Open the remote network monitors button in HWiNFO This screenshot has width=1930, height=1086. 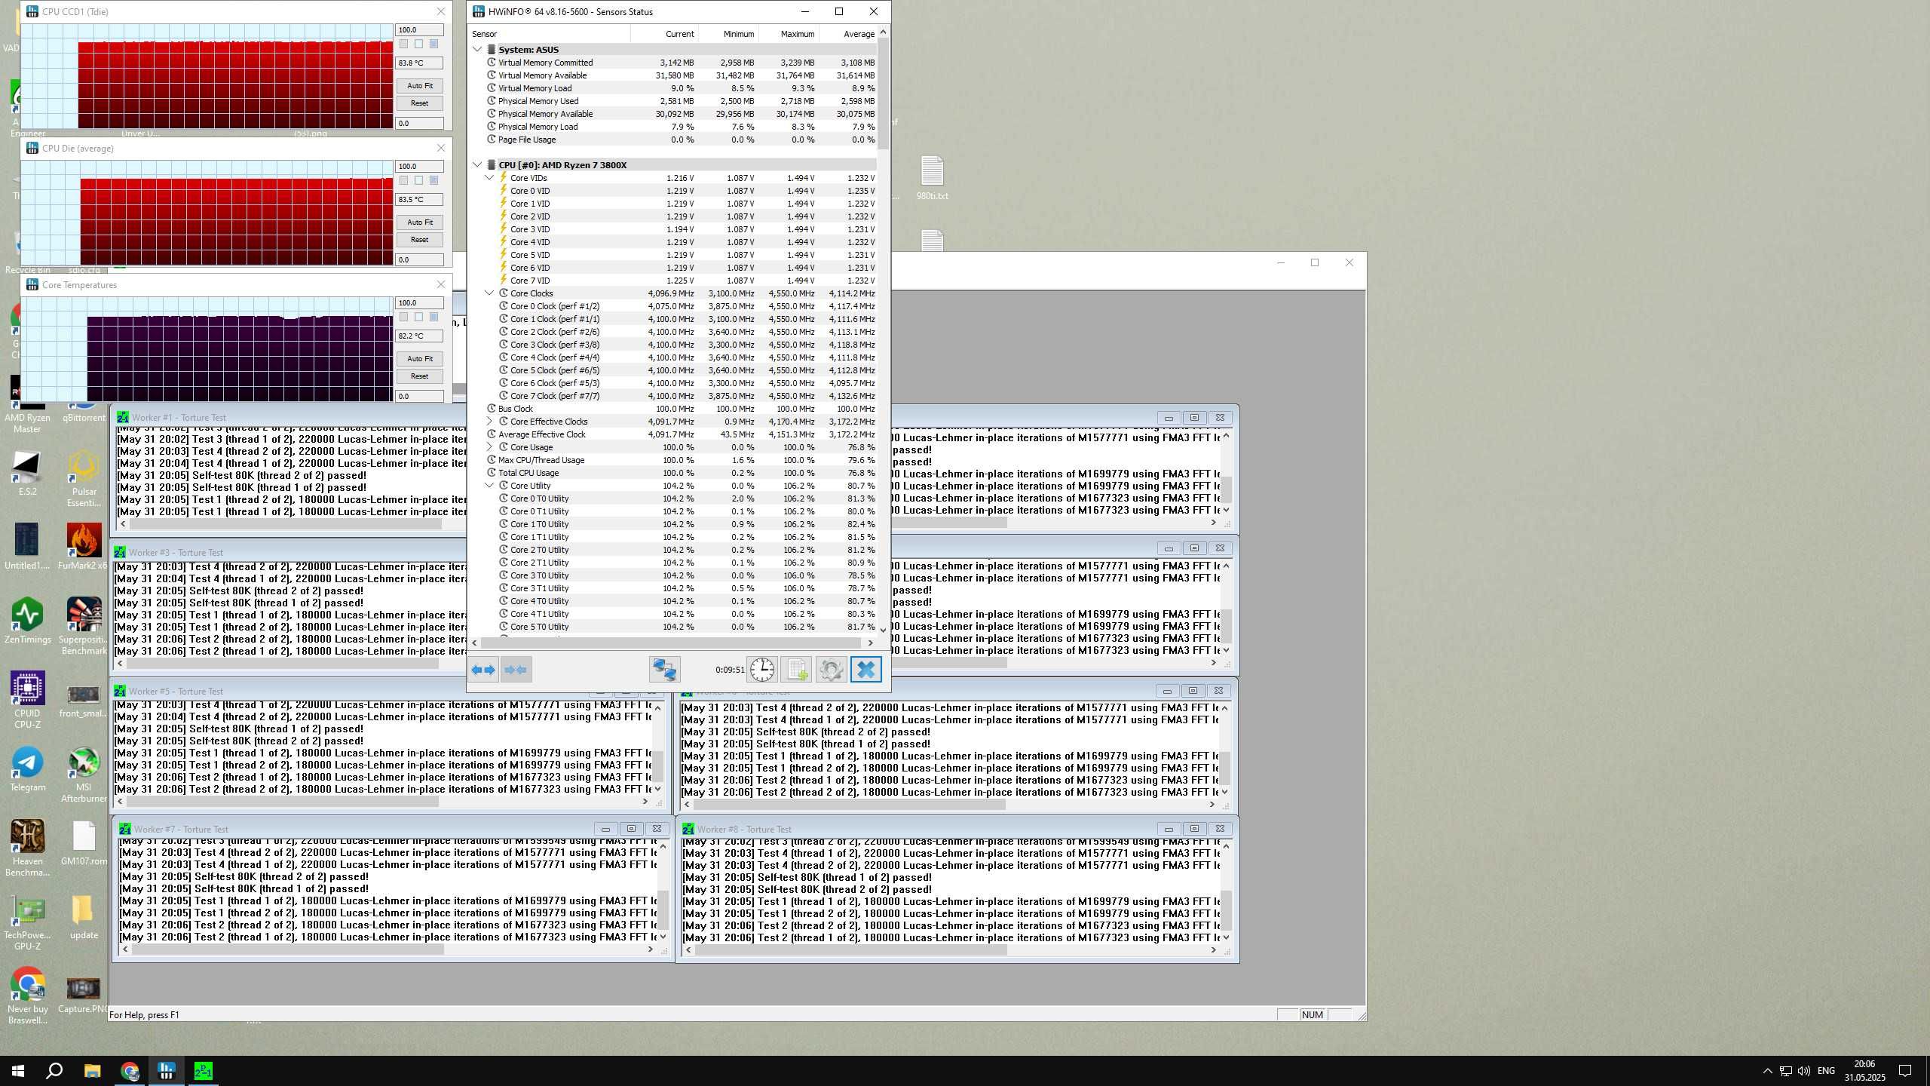[x=664, y=670]
